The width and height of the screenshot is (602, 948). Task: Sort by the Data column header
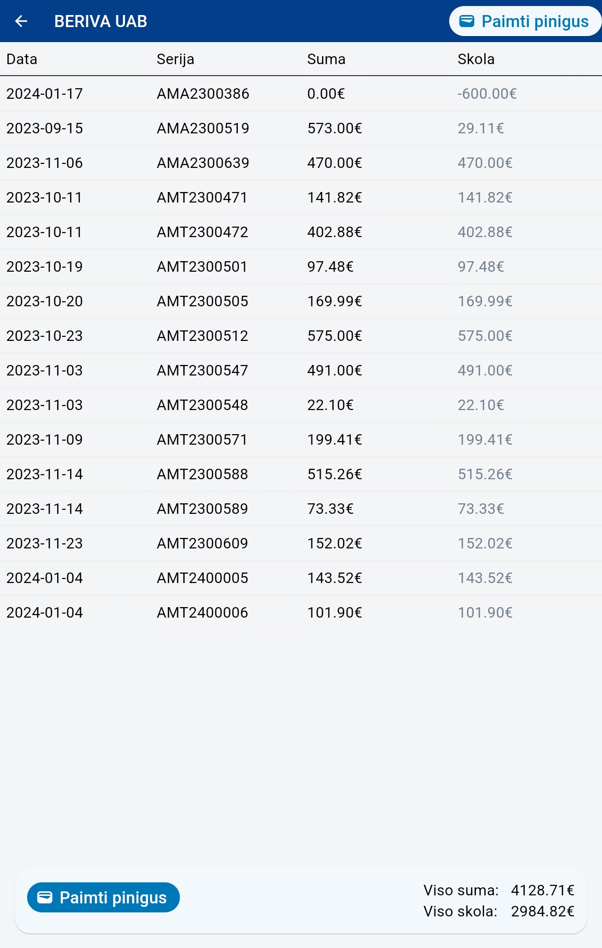click(x=22, y=59)
